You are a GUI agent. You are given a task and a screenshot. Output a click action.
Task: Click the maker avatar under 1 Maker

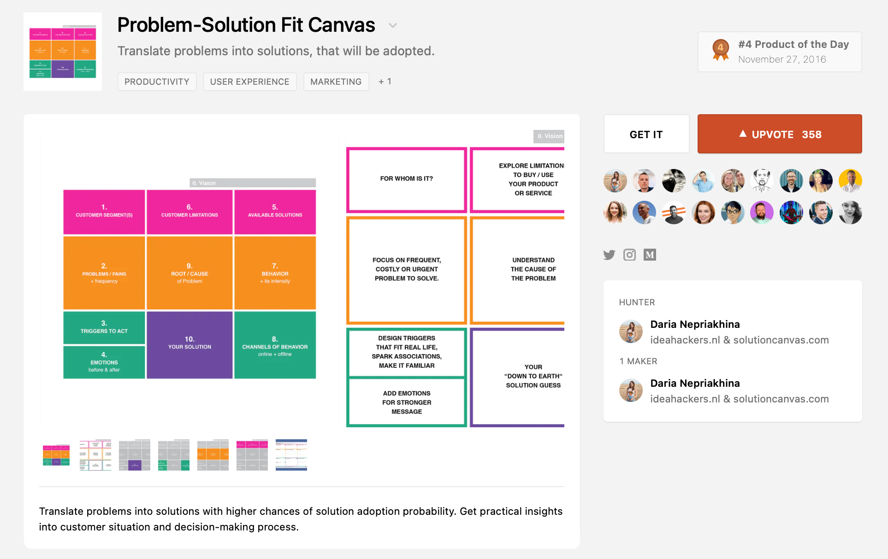(631, 390)
